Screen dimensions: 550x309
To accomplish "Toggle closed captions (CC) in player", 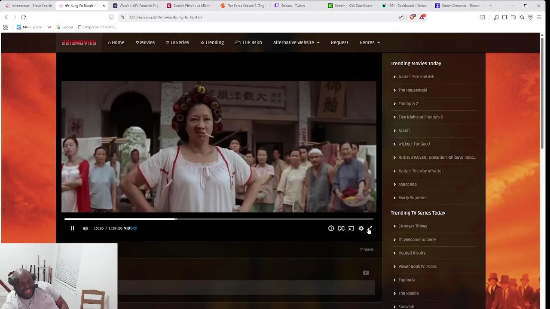I will (x=341, y=228).
